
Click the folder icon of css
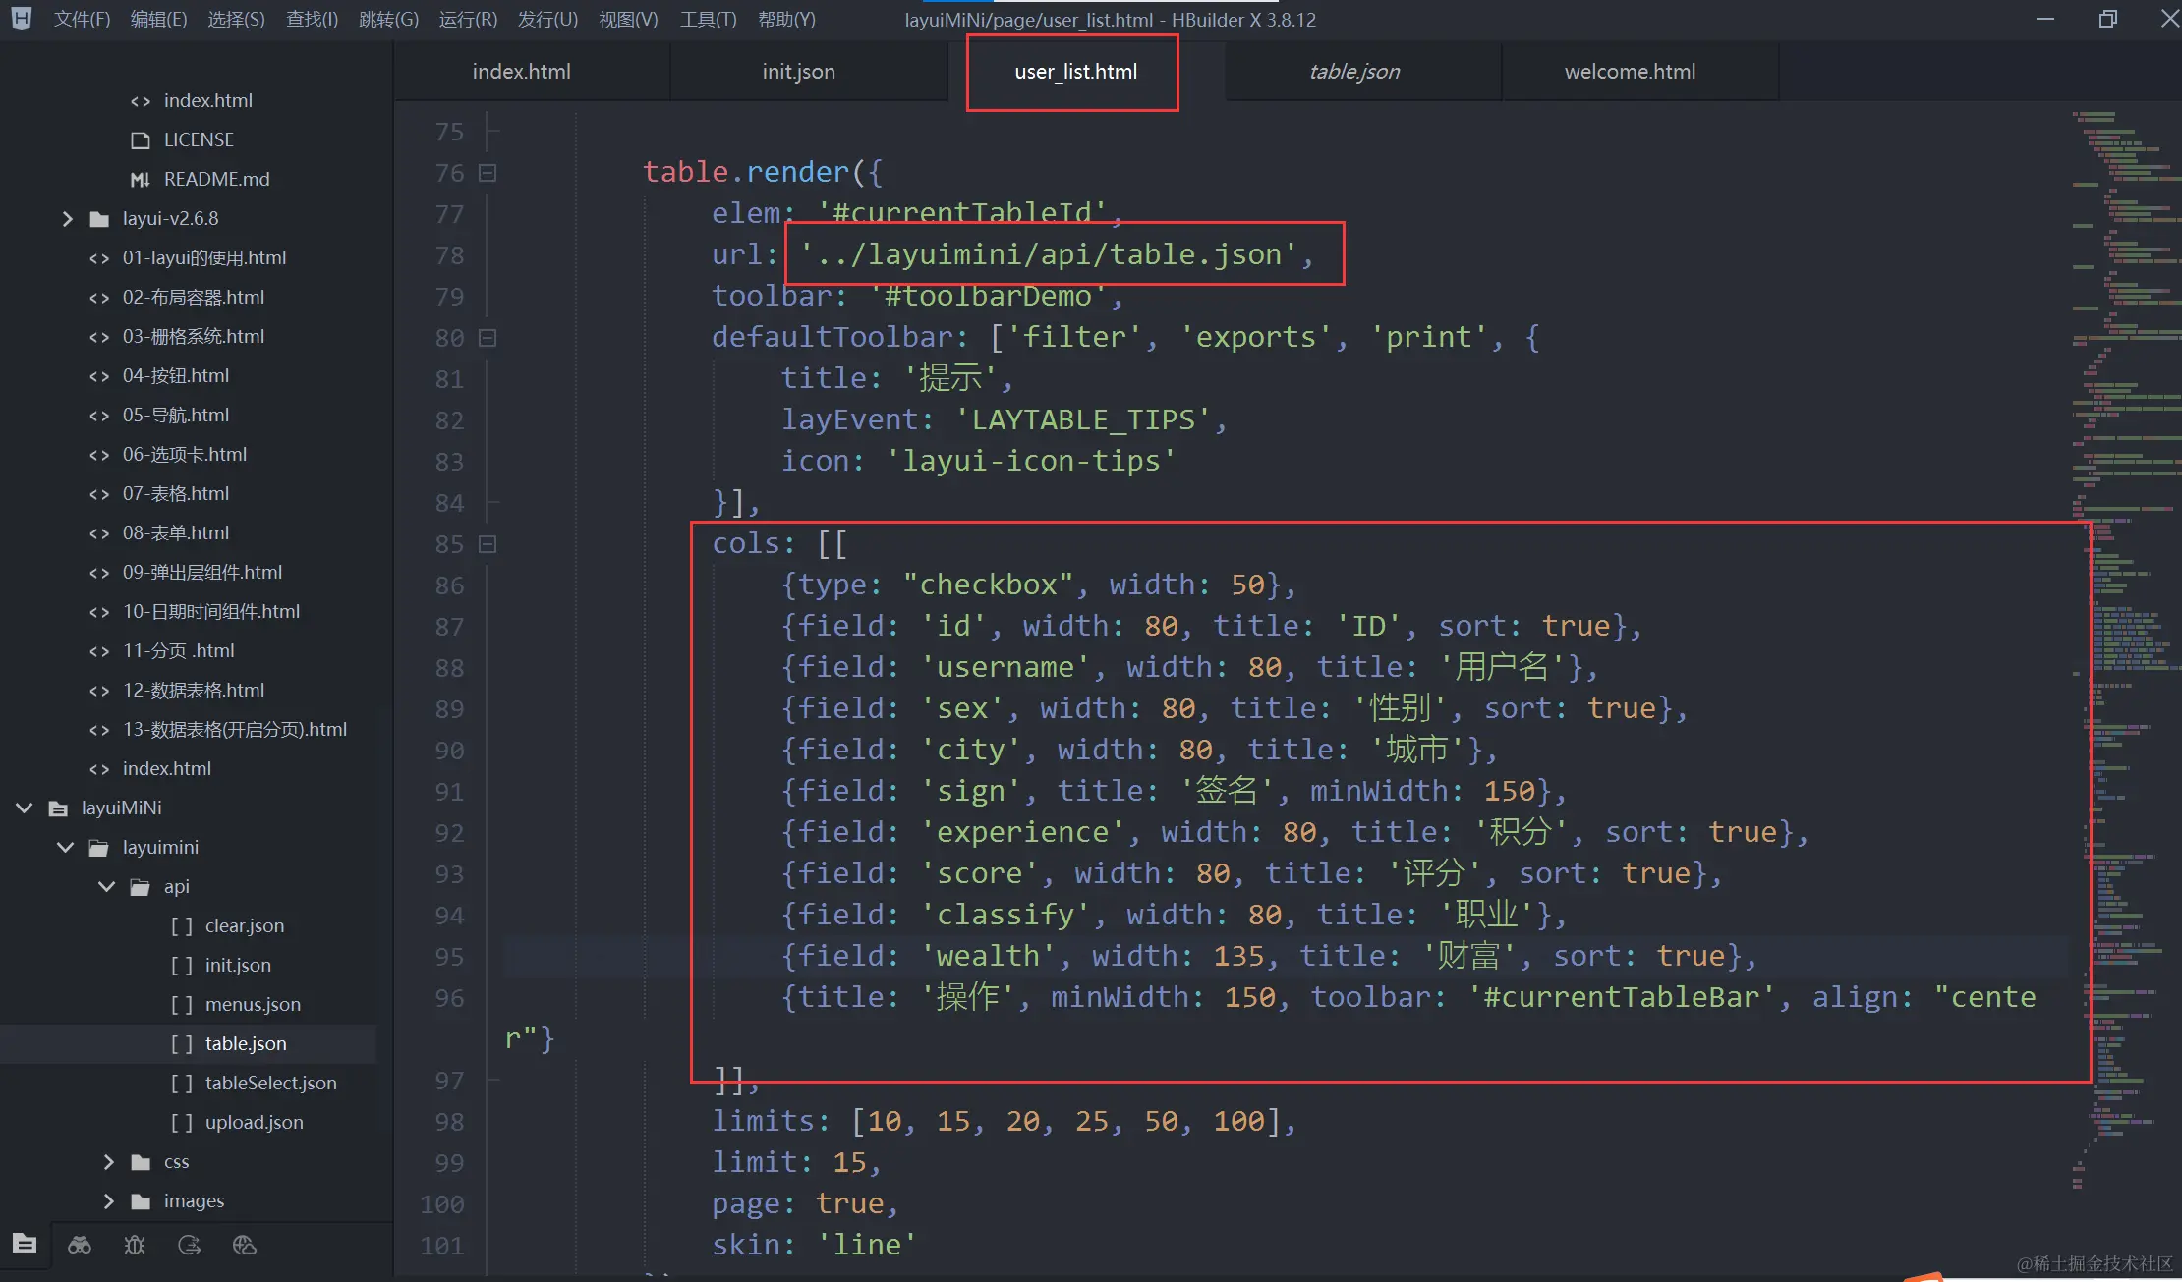(141, 1161)
